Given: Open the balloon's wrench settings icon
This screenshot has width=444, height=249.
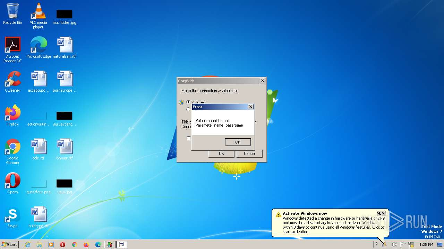Looking at the screenshot, I should [x=379, y=213].
